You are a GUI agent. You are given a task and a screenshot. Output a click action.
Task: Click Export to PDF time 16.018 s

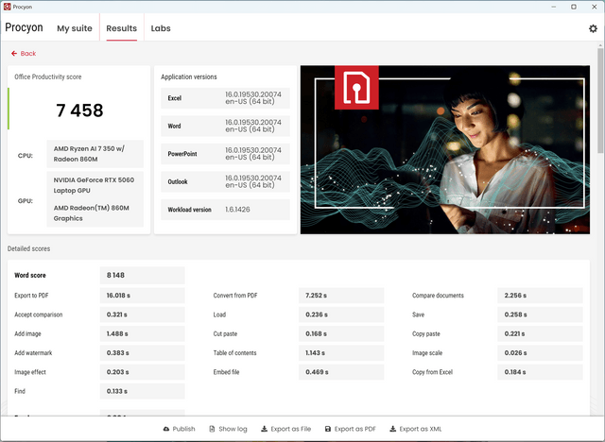click(142, 296)
